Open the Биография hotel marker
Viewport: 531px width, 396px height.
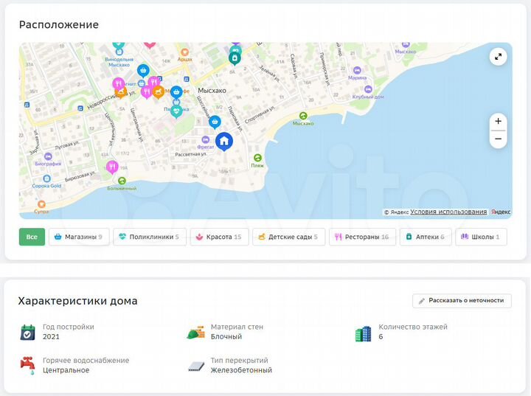click(48, 156)
